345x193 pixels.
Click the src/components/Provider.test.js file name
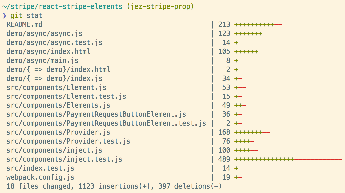coord(68,141)
